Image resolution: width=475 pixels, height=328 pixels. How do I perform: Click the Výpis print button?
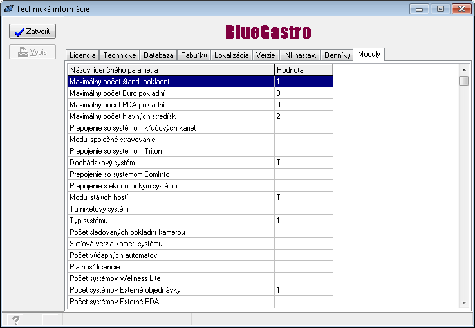click(x=32, y=52)
